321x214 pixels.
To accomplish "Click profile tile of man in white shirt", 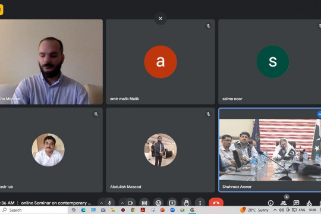I will tap(51, 150).
